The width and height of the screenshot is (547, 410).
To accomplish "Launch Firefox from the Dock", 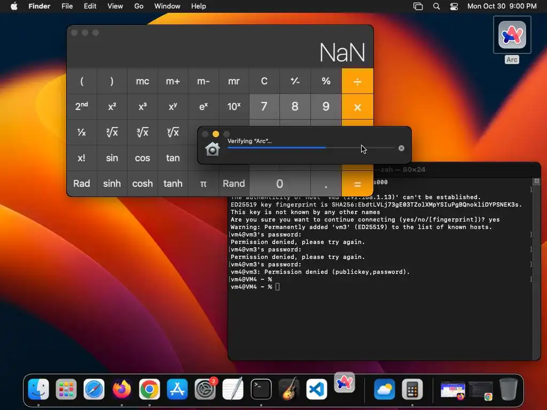I will pos(122,389).
